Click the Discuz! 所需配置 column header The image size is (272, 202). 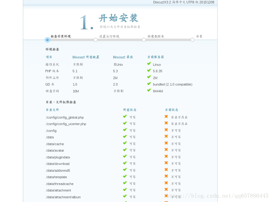coord(86,57)
